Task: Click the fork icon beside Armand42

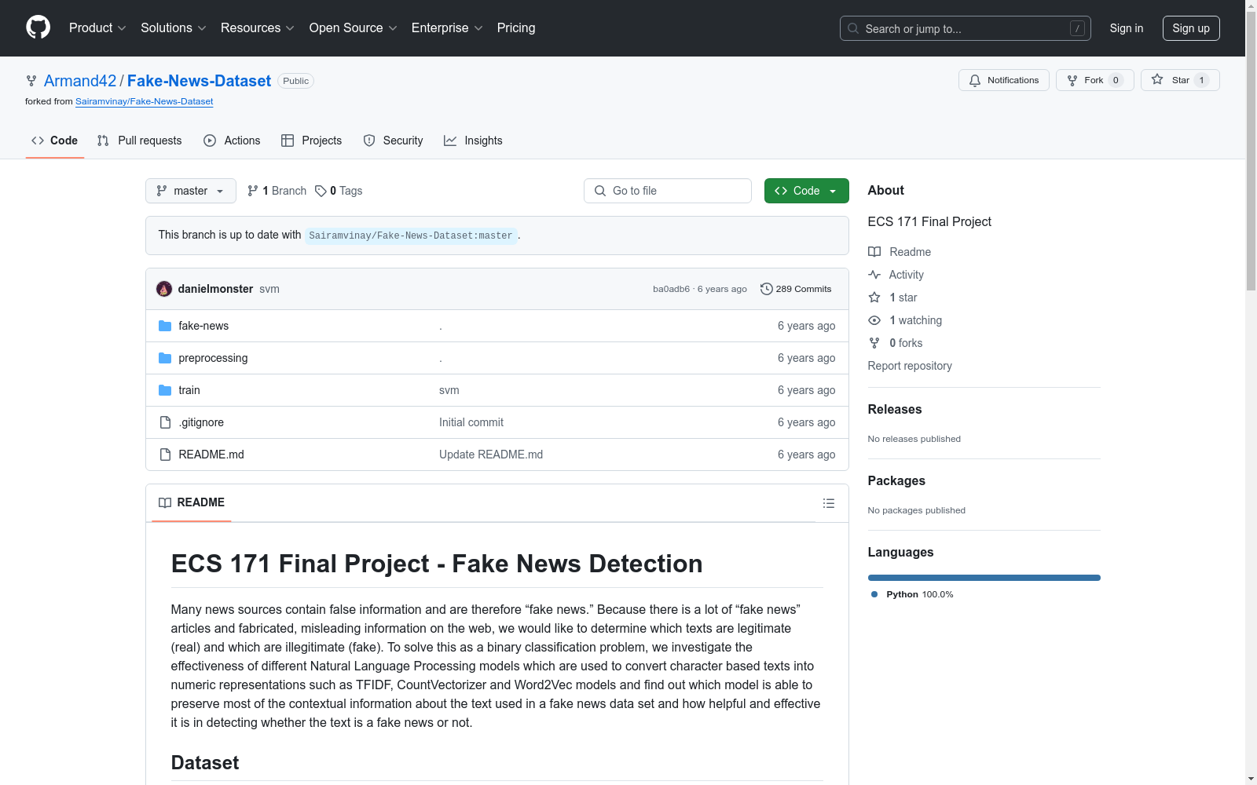Action: 31,81
